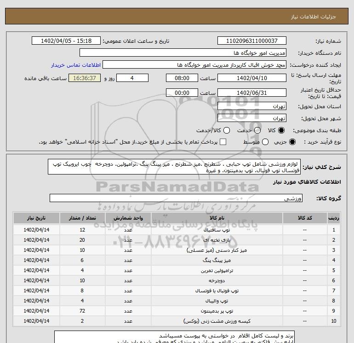
Task: Select the کالا radio button
Action: click(281, 130)
